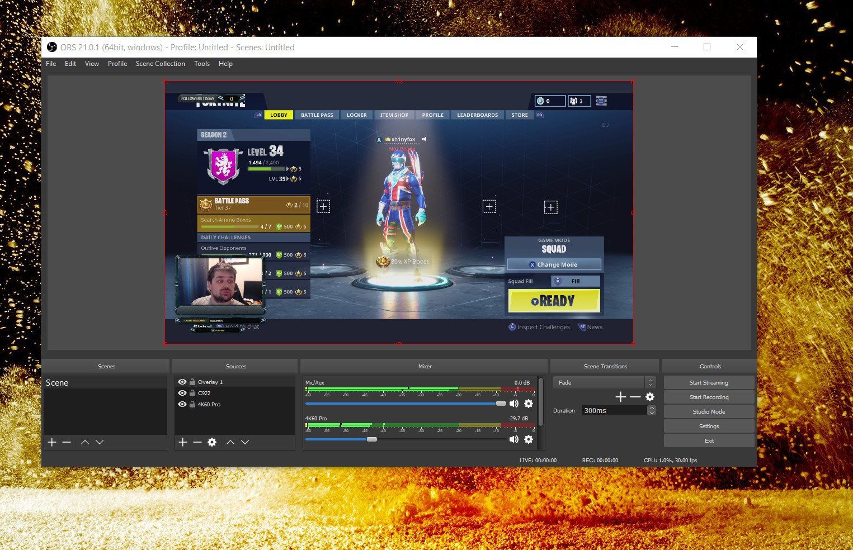The width and height of the screenshot is (853, 550).
Task: Open source properties gear in Sources panel
Action: (211, 442)
